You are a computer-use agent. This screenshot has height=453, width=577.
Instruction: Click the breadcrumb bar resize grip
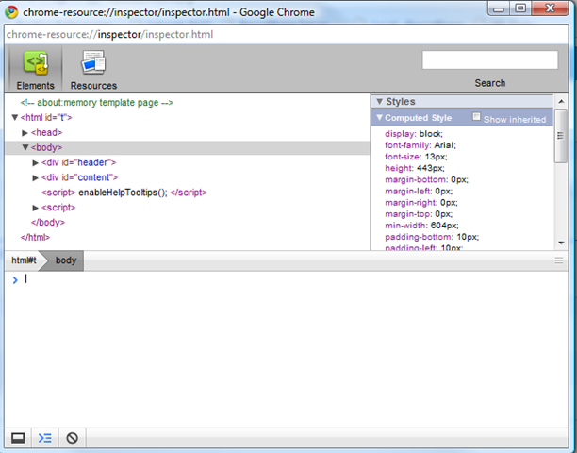click(558, 260)
